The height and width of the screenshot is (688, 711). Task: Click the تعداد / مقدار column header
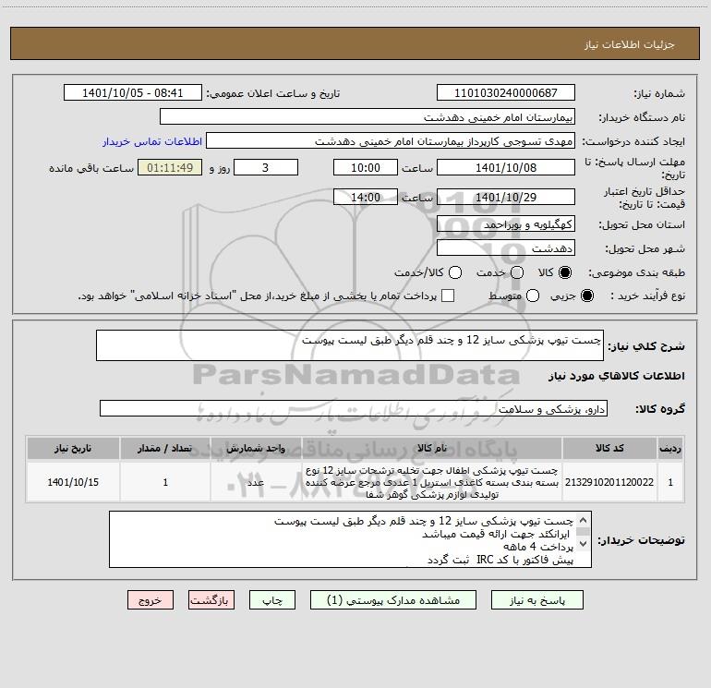point(165,448)
